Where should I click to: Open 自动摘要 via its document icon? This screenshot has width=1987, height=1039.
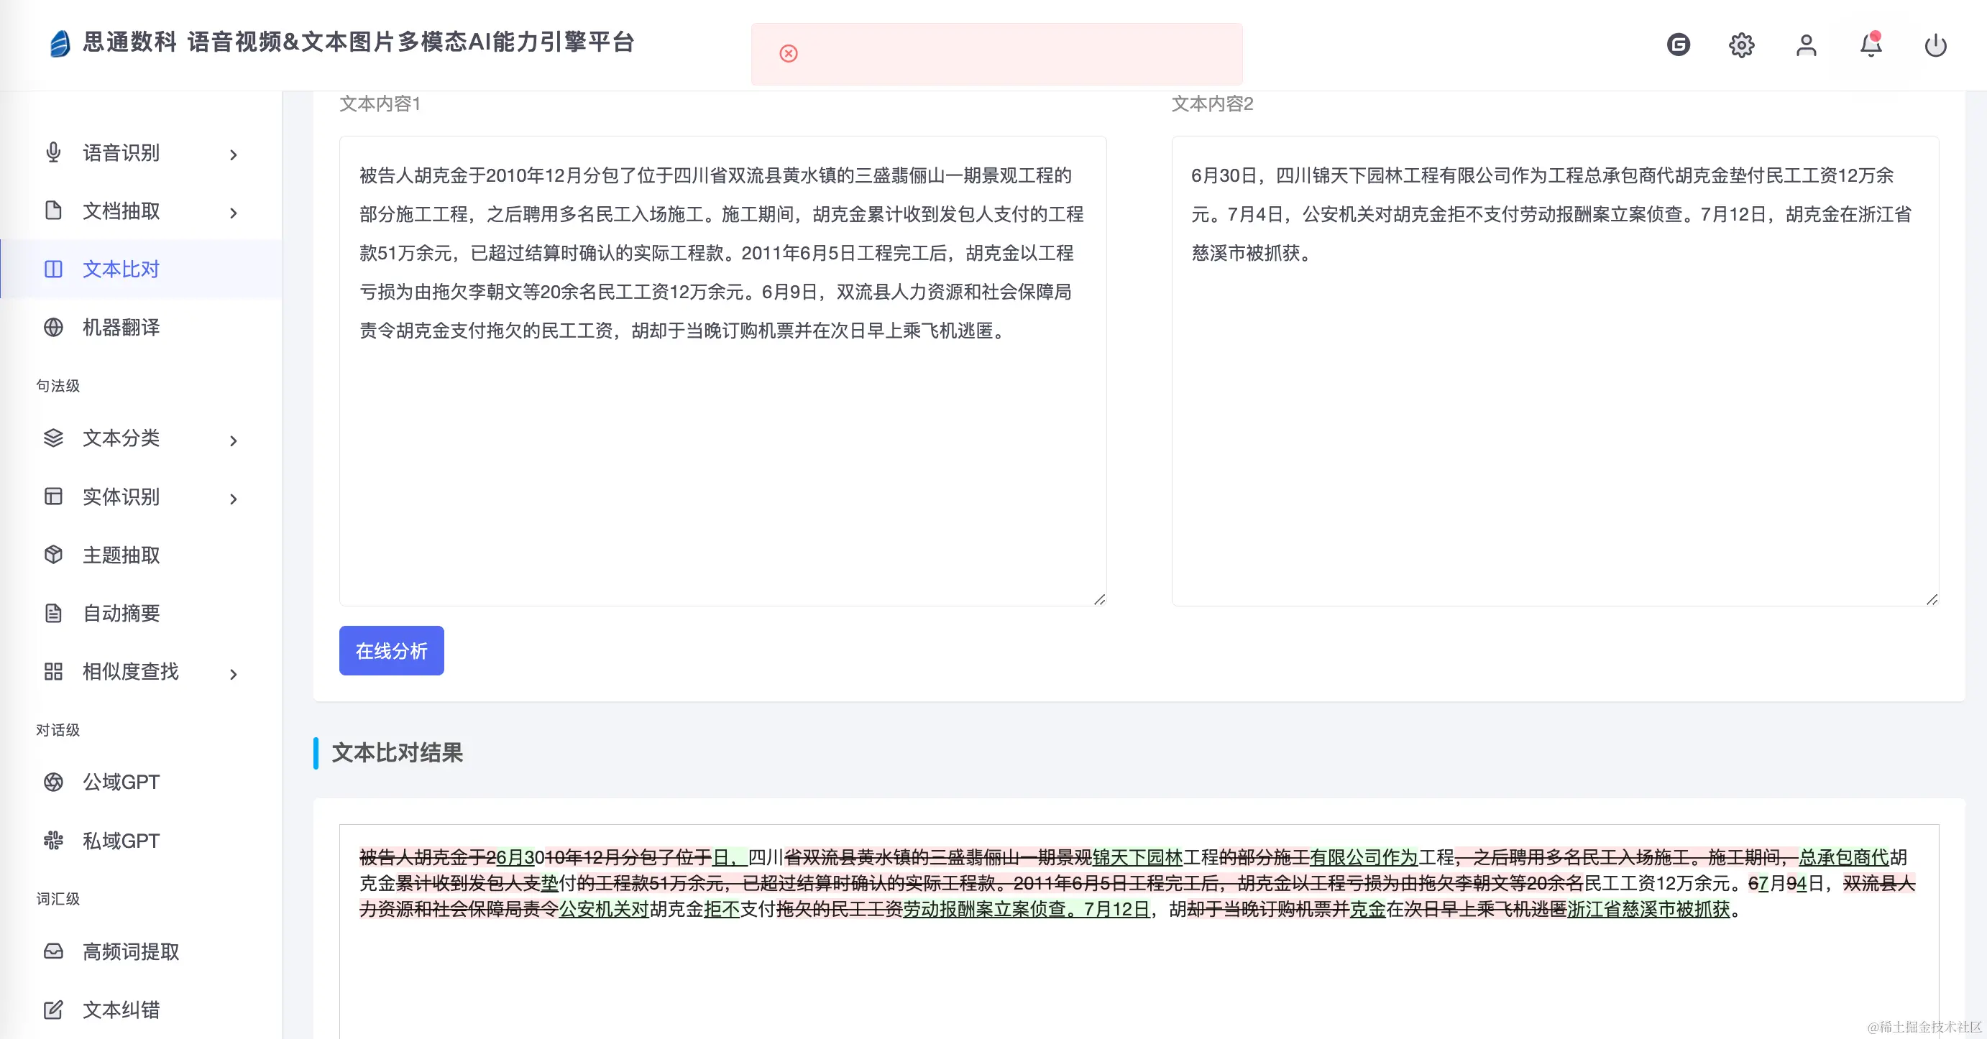click(53, 614)
